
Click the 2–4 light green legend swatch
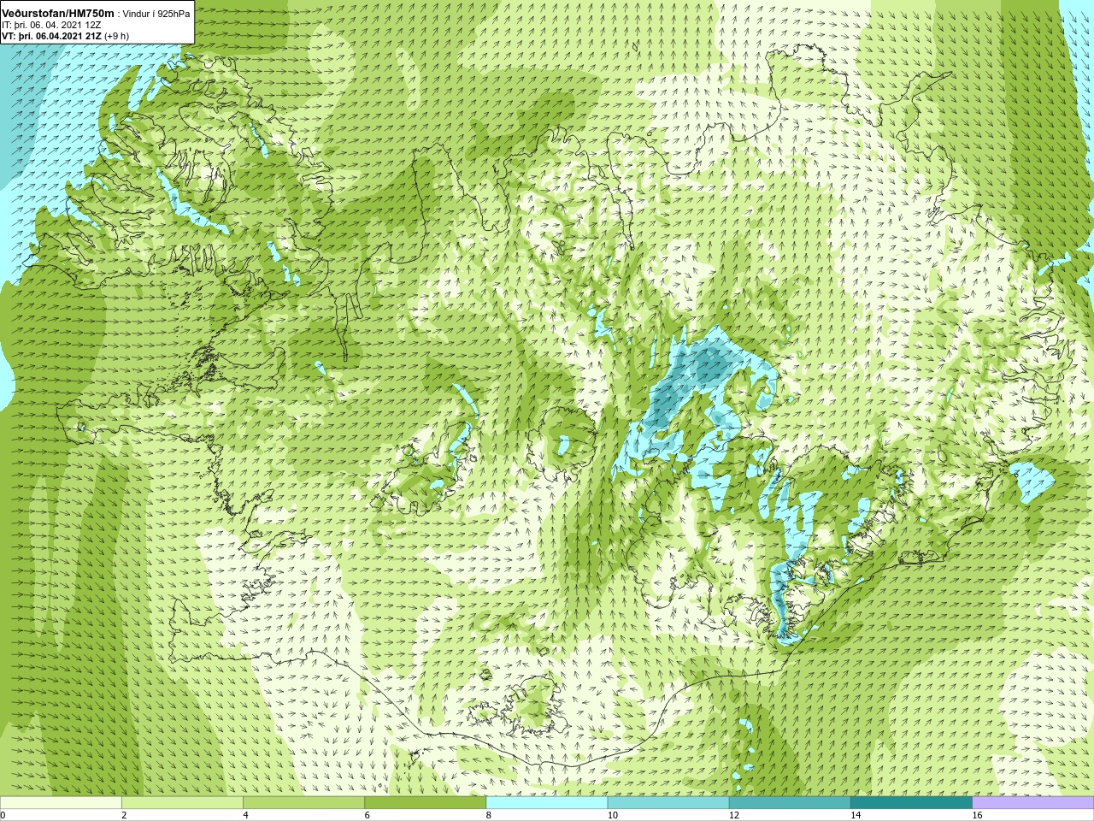tap(182, 803)
